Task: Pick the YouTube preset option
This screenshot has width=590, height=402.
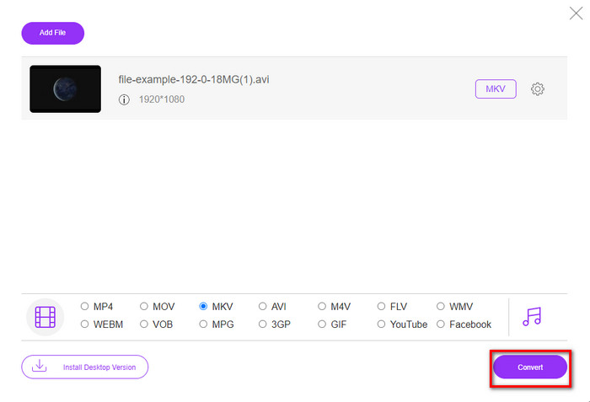Action: (382, 324)
